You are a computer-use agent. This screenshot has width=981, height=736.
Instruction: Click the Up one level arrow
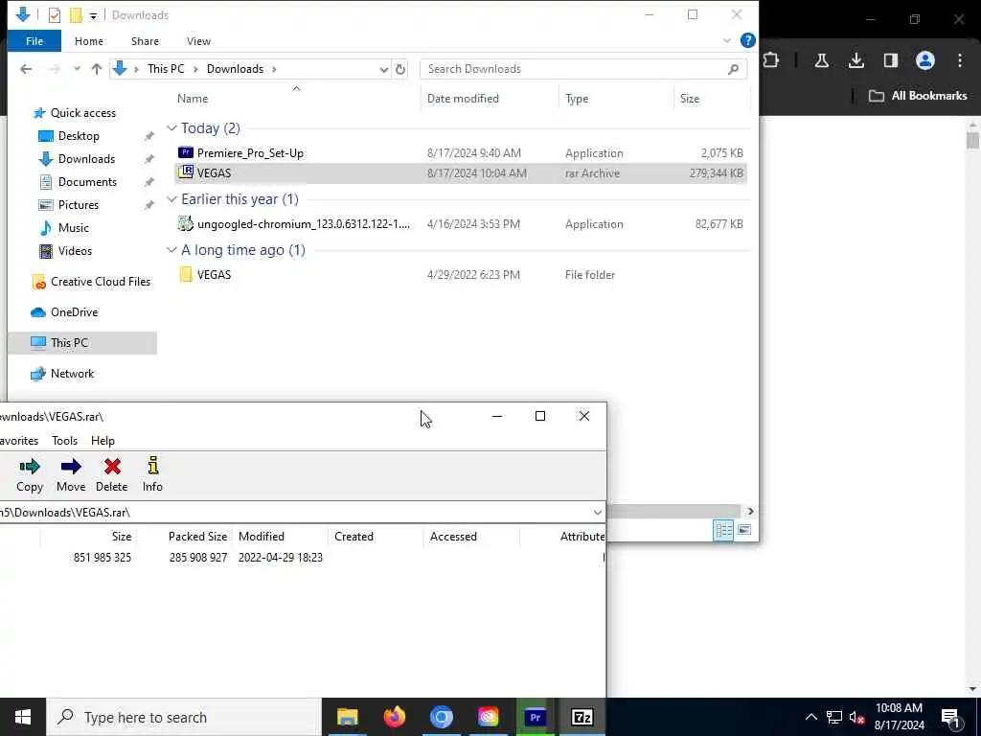[97, 69]
